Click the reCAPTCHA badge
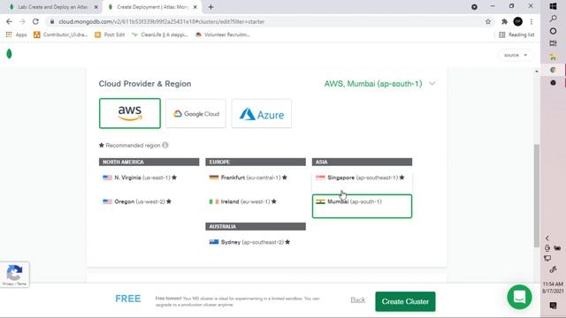Image resolution: width=566 pixels, height=318 pixels. point(14,275)
